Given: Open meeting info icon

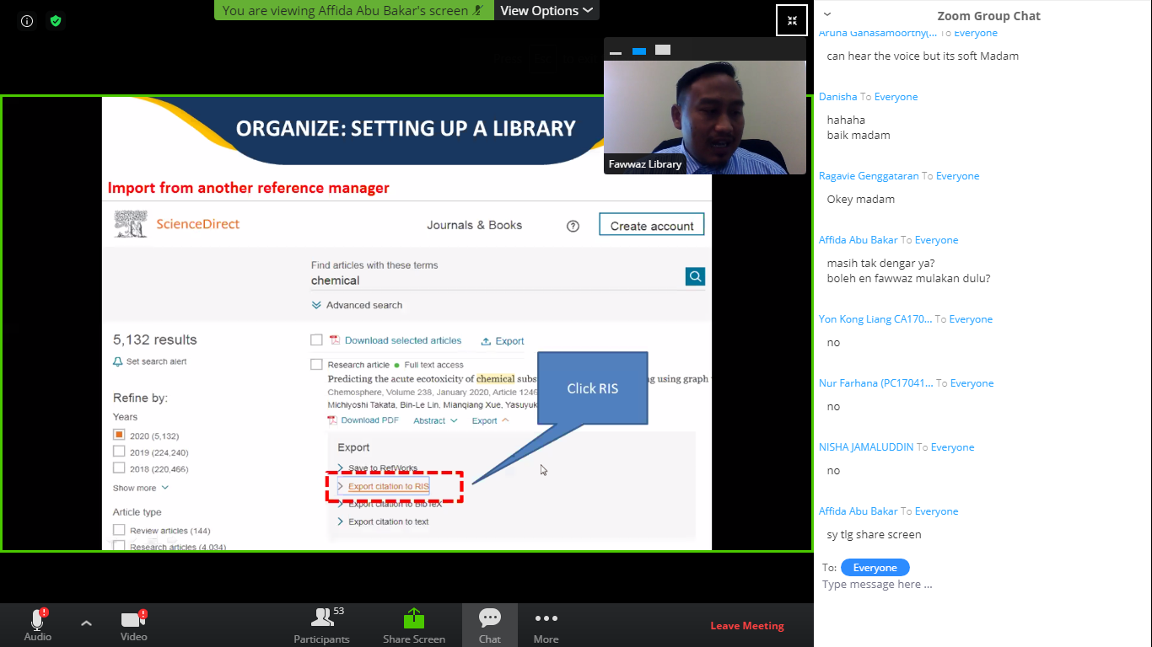Looking at the screenshot, I should 27,21.
